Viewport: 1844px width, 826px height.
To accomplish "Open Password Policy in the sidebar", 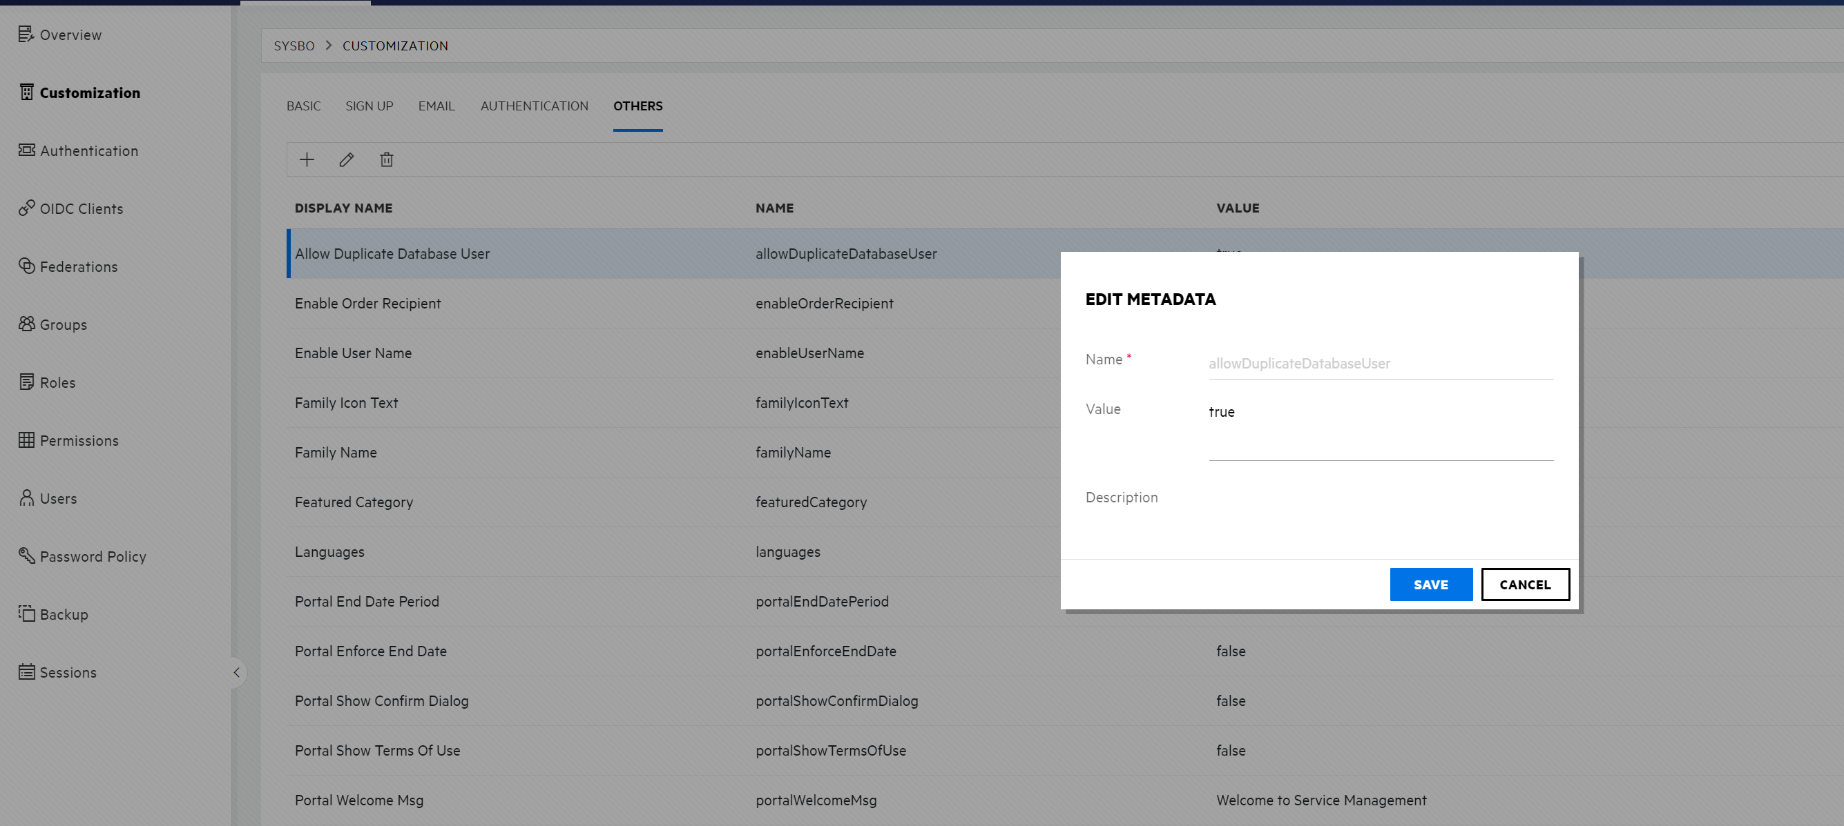I will (x=93, y=555).
